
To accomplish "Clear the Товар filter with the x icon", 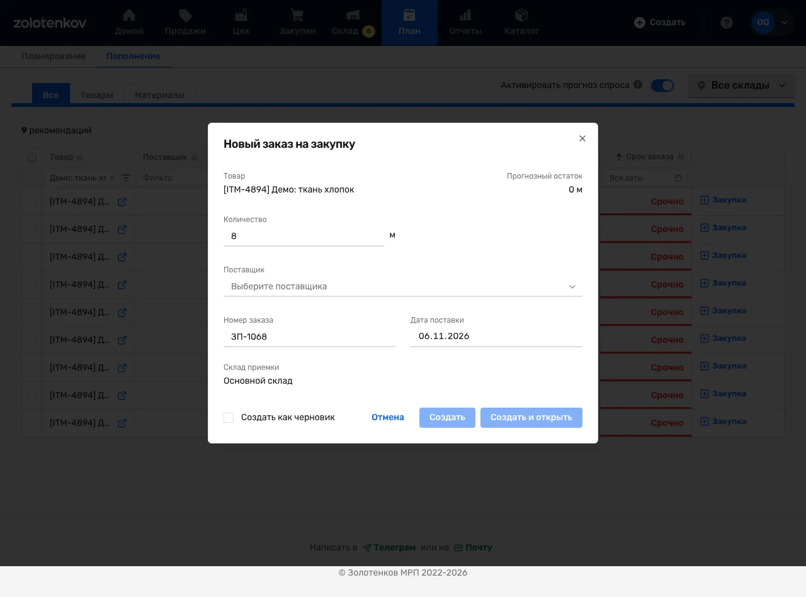I will click(113, 178).
